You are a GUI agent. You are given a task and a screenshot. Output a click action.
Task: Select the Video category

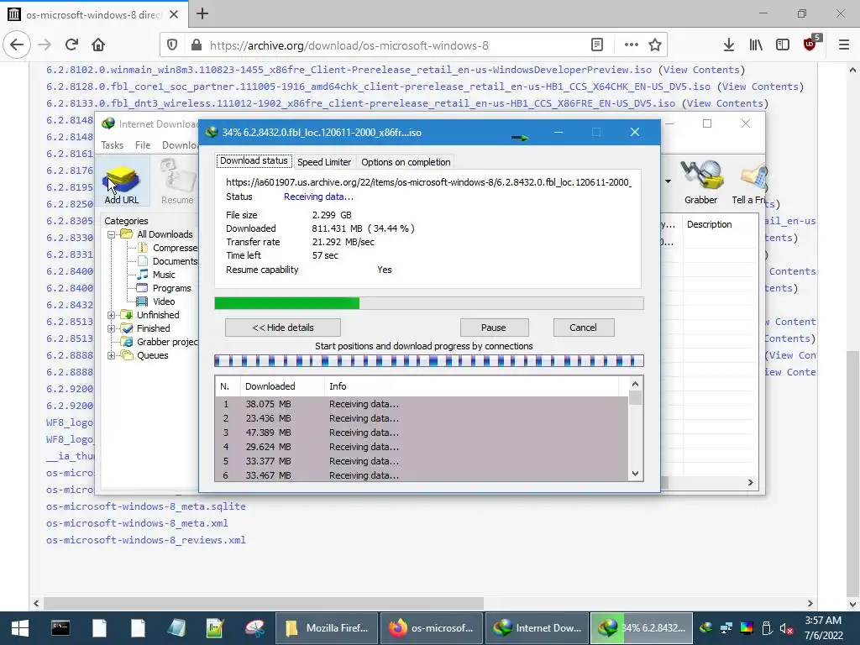coord(164,302)
